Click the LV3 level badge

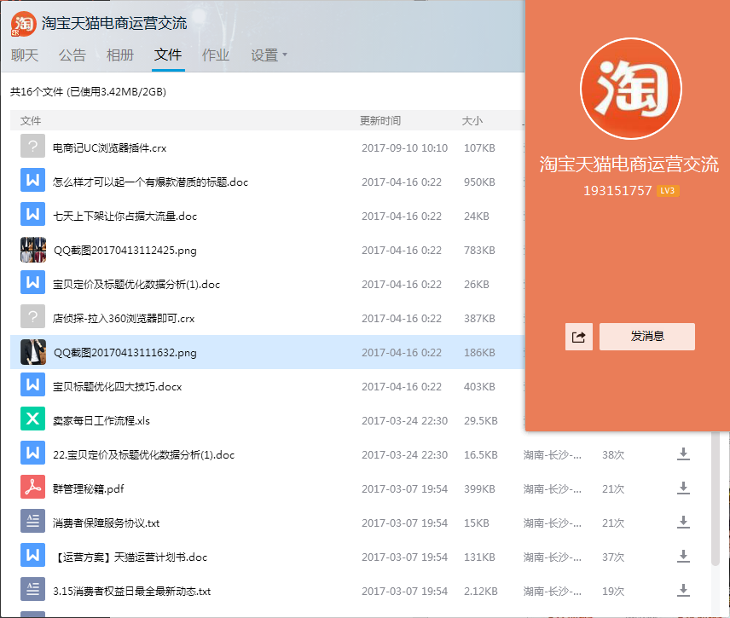tap(668, 190)
